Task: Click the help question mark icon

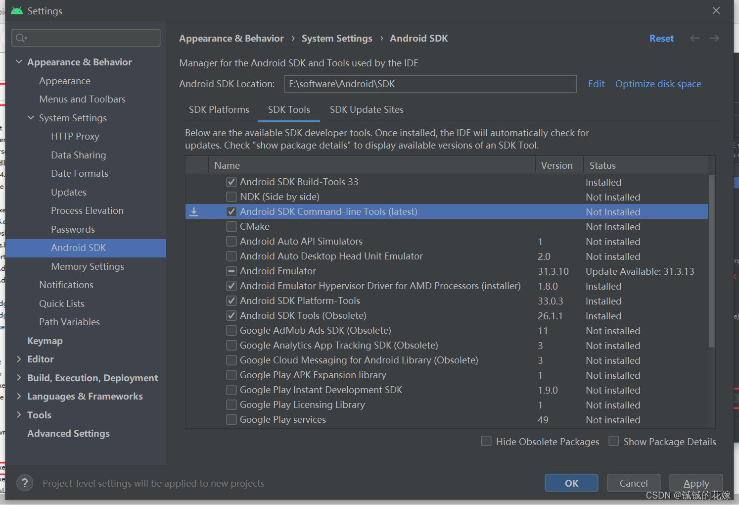Action: [25, 483]
